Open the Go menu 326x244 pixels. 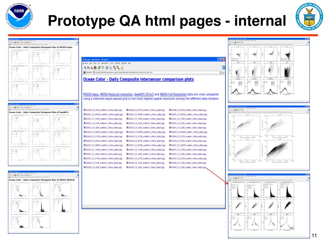pos(99,63)
